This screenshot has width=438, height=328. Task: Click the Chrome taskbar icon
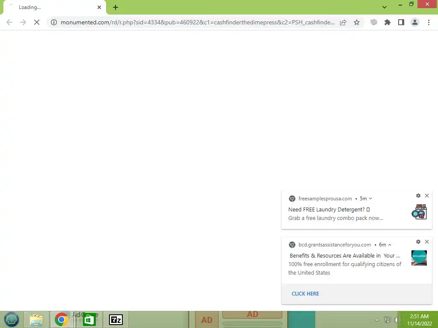[62, 319]
